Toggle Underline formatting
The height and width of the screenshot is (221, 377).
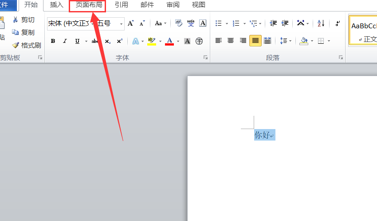point(77,41)
